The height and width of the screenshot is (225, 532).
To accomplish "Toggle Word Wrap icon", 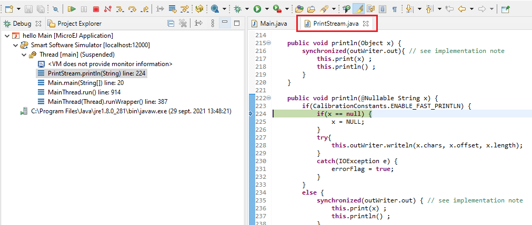I will (x=370, y=9).
